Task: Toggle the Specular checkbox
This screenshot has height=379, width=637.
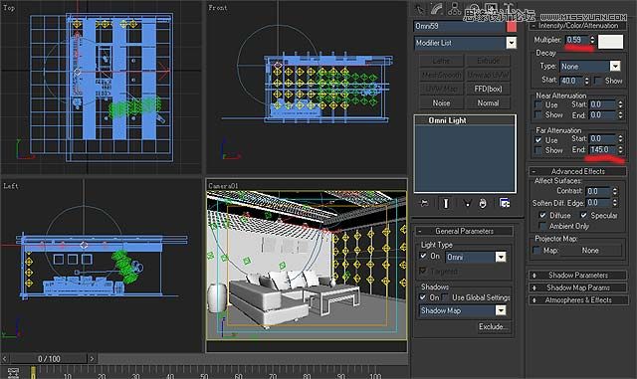Action: click(584, 215)
